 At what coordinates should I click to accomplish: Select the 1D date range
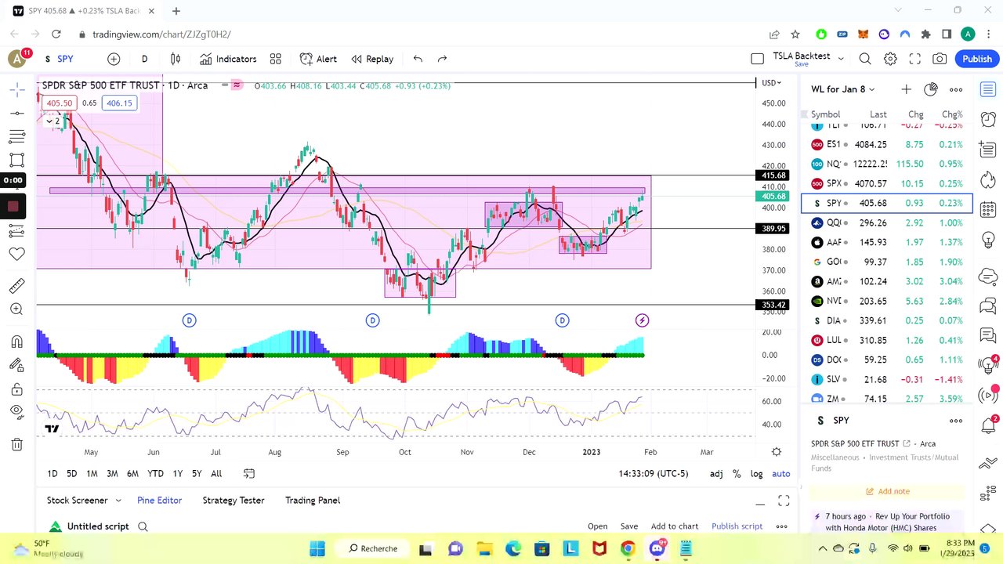53,473
